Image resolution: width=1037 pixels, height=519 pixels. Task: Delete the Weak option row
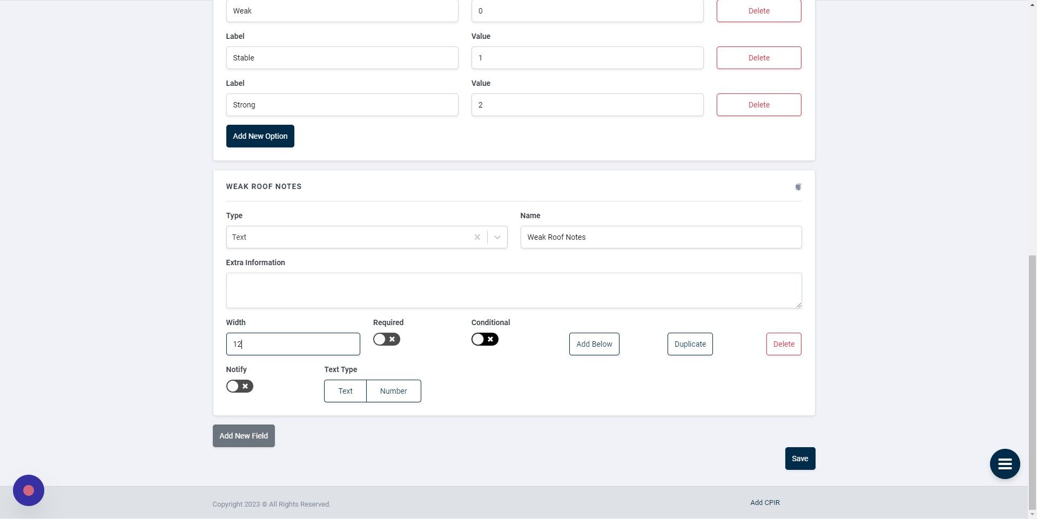[x=759, y=11]
